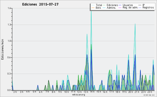Click the '9 h' x-axis label
This screenshot has width=157, height=97.
(x=60, y=92)
